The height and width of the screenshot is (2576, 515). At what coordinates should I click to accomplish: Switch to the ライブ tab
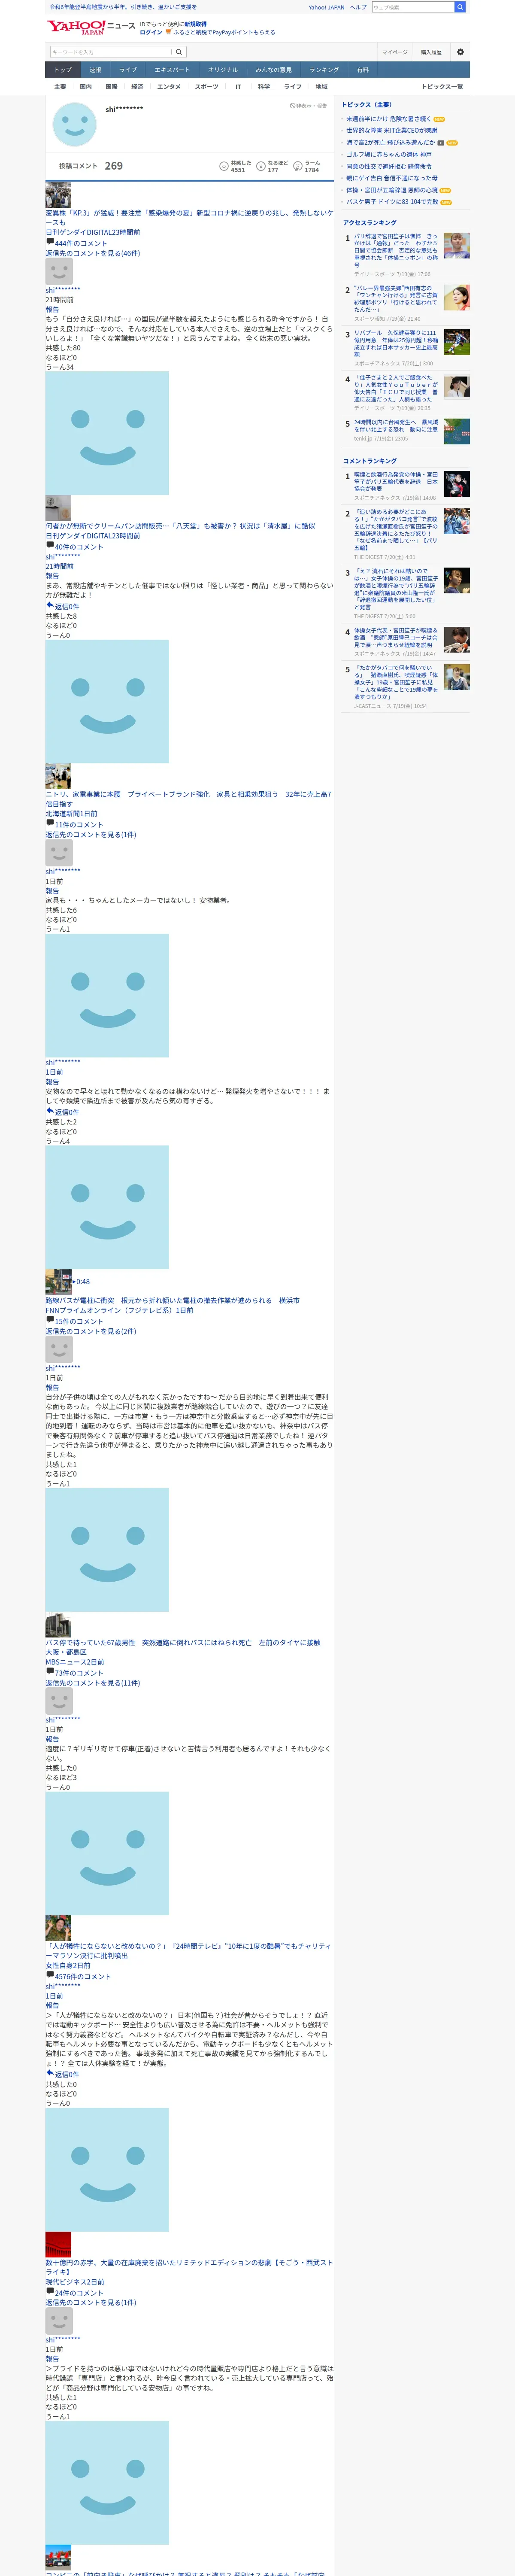(128, 70)
